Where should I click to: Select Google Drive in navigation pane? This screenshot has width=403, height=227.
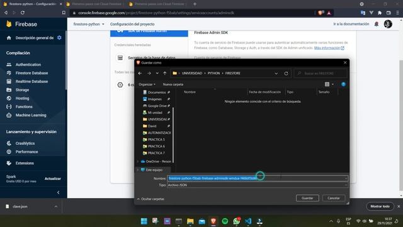[x=156, y=106]
